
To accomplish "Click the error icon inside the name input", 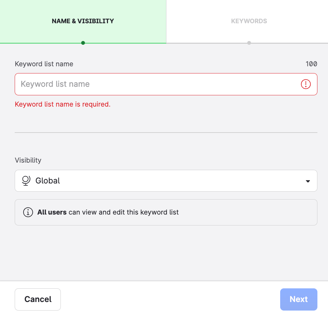I will coord(306,84).
